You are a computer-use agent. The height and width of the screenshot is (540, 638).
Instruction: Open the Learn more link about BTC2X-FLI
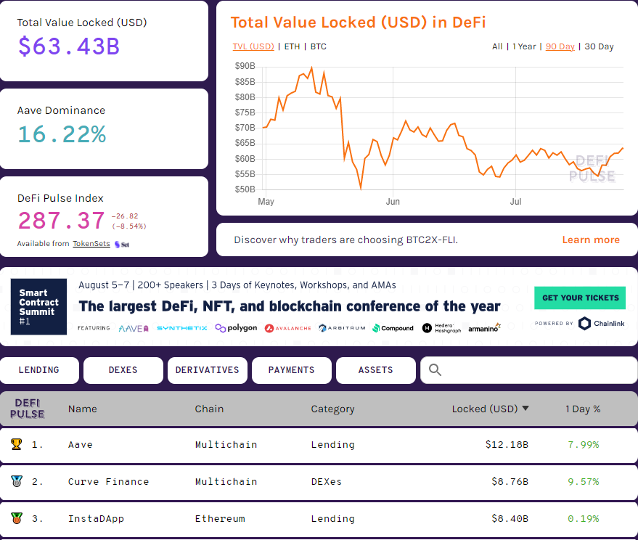pyautogui.click(x=590, y=240)
